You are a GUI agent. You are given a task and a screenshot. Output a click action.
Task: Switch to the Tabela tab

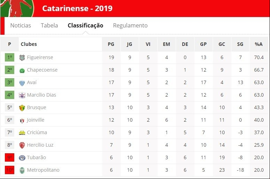[x=49, y=25]
